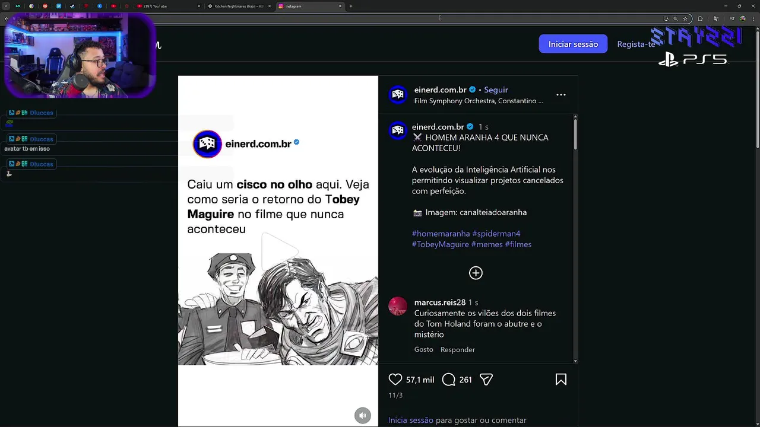Open the browser zoom magnifier icon

click(675, 18)
